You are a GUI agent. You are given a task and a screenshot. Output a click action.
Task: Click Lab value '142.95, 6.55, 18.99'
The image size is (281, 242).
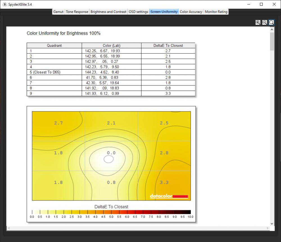tap(102, 56)
